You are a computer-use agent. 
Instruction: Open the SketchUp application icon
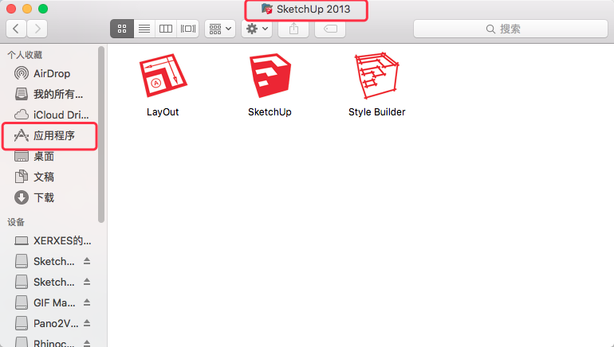click(x=270, y=76)
